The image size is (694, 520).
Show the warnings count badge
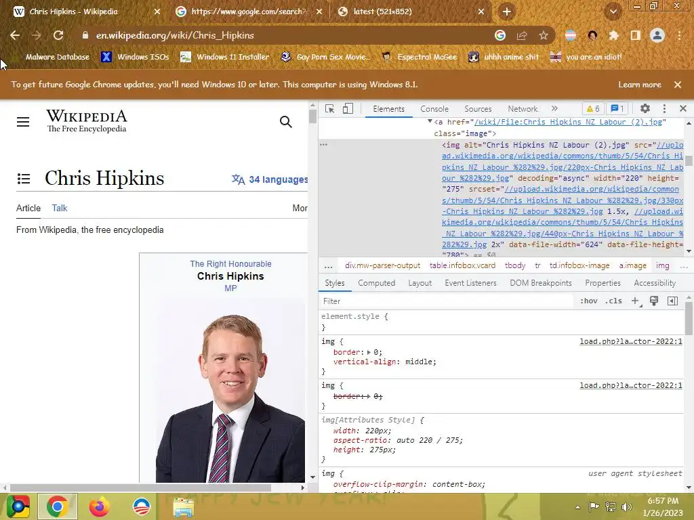pyautogui.click(x=592, y=109)
